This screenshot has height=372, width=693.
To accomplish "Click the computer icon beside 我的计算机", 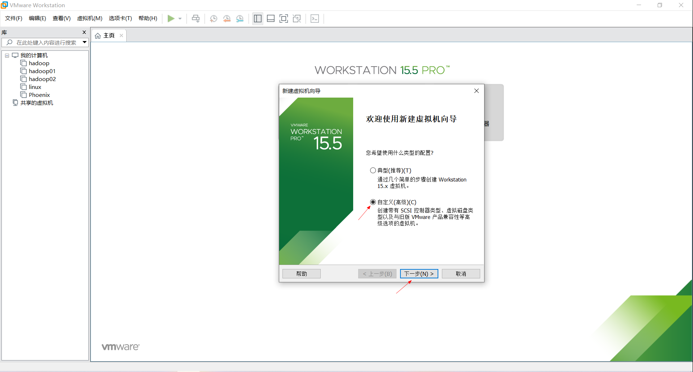I will click(x=15, y=55).
